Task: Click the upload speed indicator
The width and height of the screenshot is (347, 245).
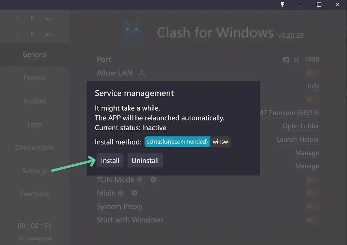Action: point(35,18)
